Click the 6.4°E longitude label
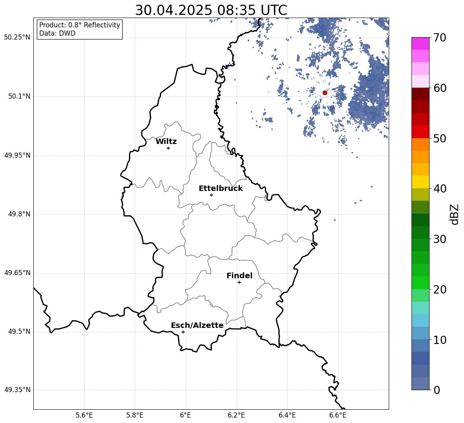Screen dimensions: 464x423 pos(287,415)
